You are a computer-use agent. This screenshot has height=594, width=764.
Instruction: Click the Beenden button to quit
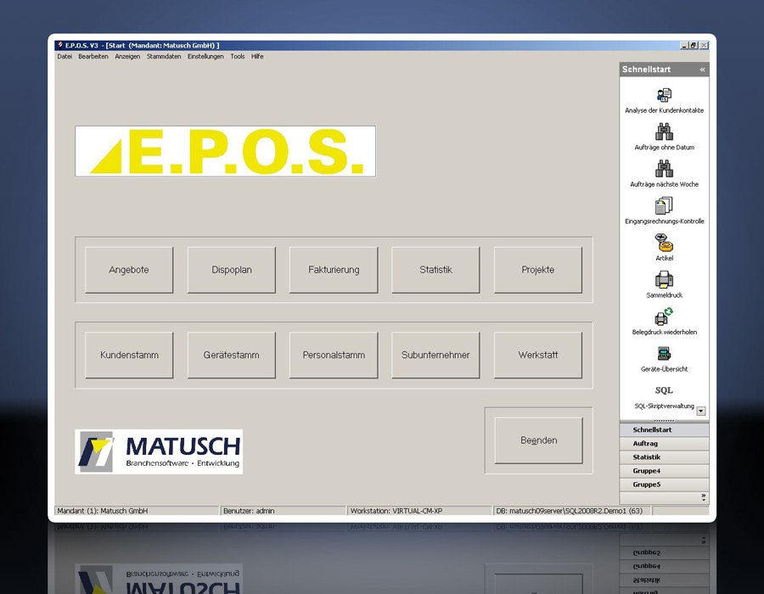[x=538, y=440]
